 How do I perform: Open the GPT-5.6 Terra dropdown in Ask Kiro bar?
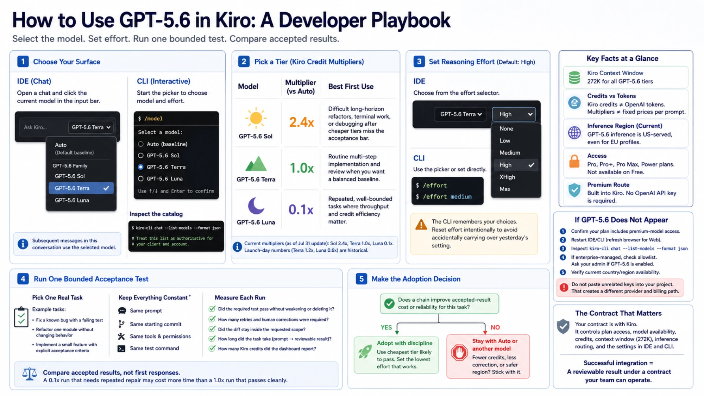coord(91,127)
